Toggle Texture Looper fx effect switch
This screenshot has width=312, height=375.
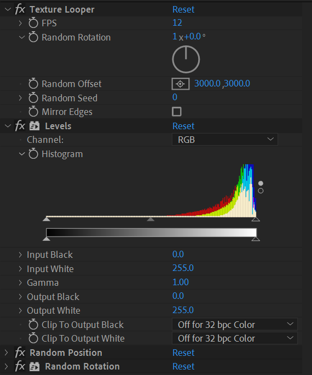pos(20,9)
